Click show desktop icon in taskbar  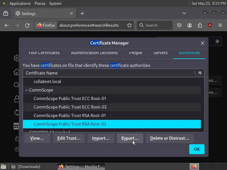[x=3, y=167]
